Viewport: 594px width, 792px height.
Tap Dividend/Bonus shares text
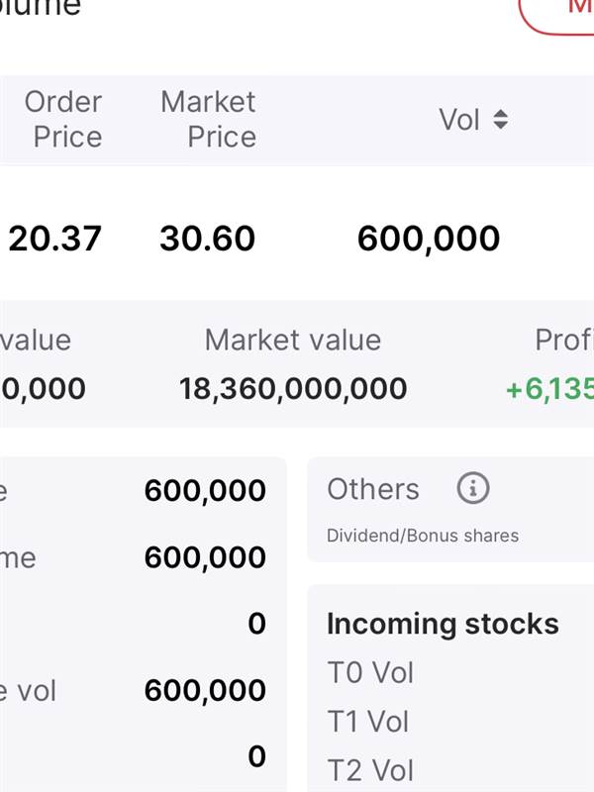[423, 536]
